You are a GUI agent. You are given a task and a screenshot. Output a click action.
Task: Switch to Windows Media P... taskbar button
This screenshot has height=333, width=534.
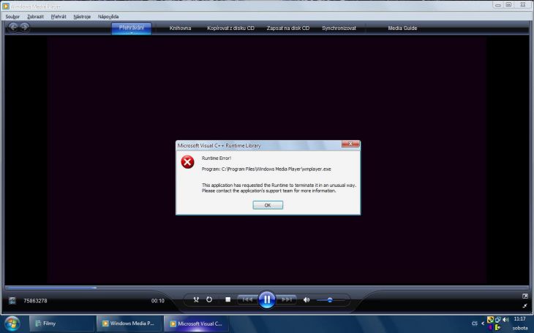[129, 324]
